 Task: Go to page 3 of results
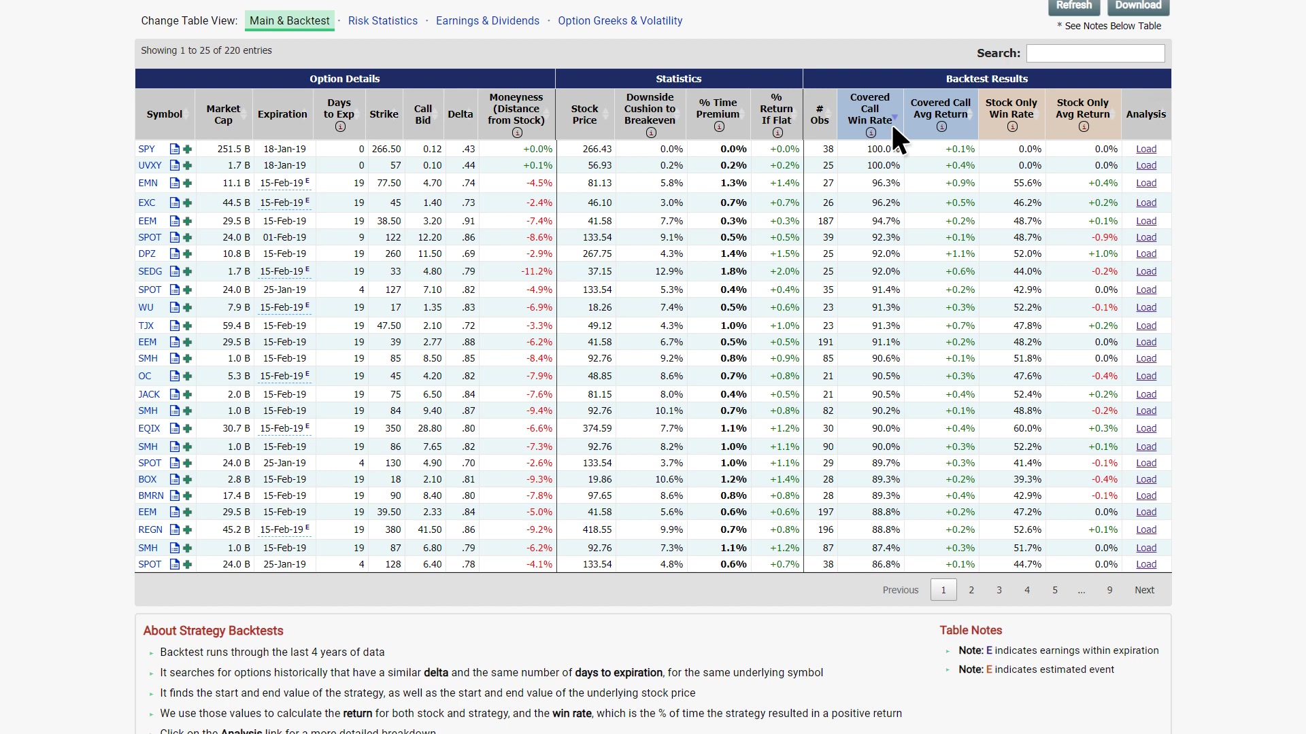[x=999, y=590]
